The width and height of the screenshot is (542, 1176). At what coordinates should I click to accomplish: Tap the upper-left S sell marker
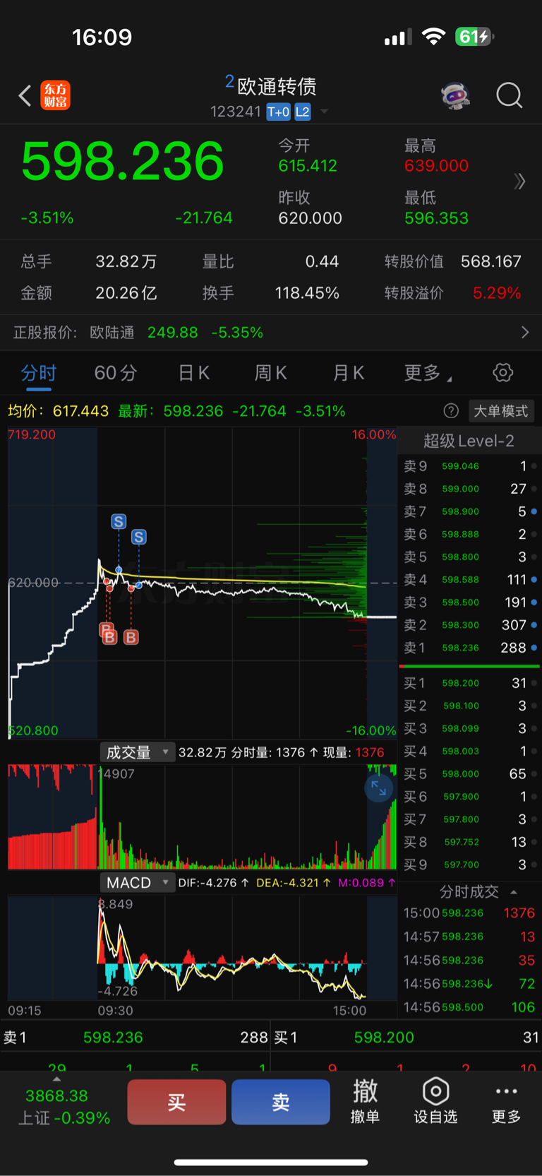(119, 521)
